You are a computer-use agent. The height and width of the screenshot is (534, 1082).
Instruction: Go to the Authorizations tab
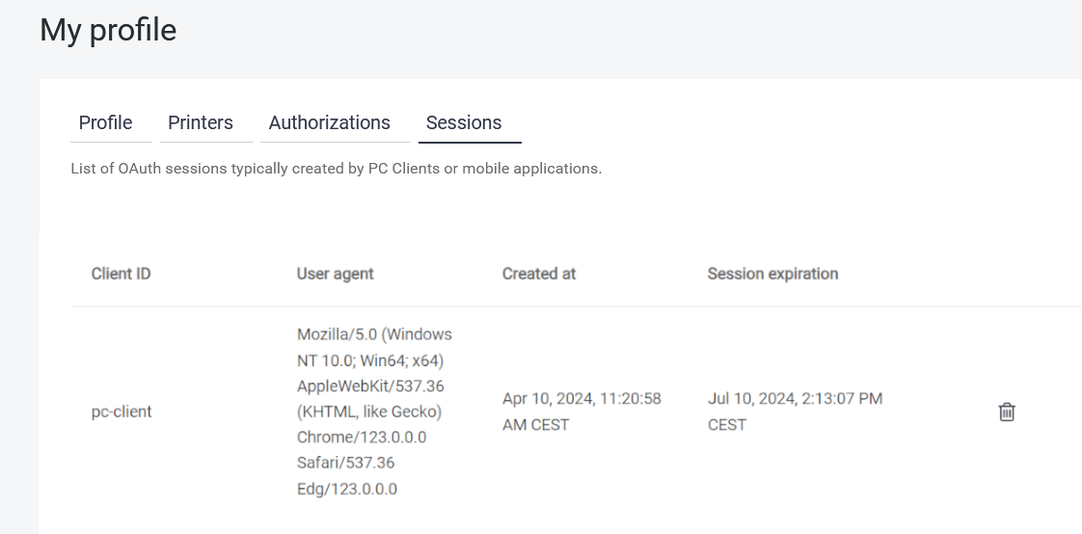coord(329,122)
